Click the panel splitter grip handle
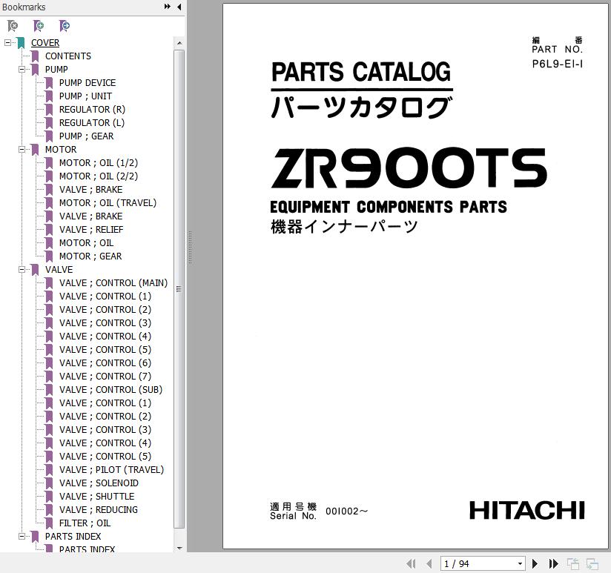Screen dimensions: 611x573 tap(190, 248)
